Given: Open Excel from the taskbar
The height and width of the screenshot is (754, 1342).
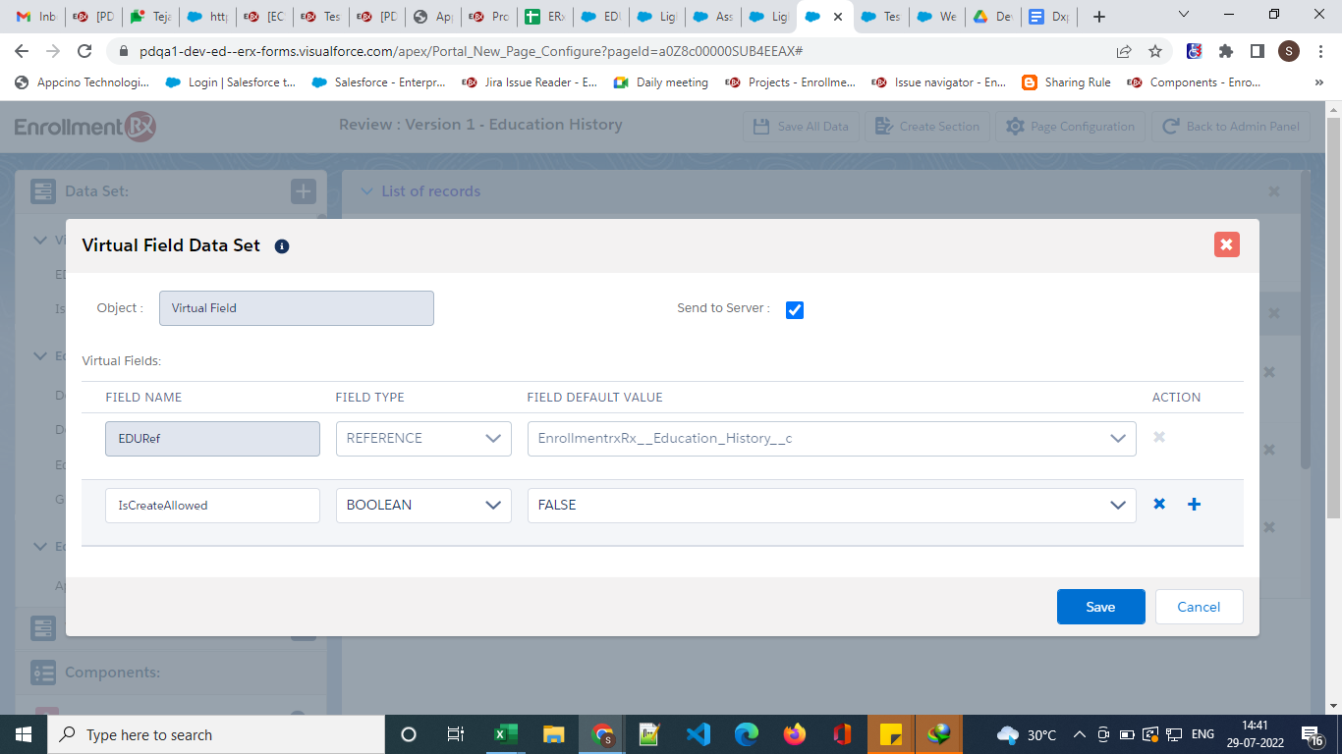Looking at the screenshot, I should point(505,734).
